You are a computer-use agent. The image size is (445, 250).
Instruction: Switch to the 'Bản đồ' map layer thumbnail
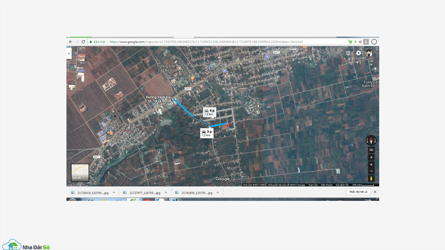(x=80, y=173)
